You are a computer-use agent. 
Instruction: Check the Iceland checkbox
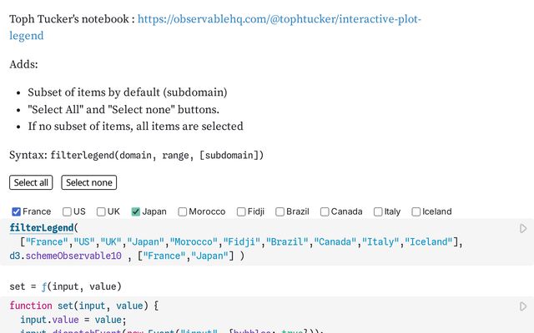coord(416,211)
